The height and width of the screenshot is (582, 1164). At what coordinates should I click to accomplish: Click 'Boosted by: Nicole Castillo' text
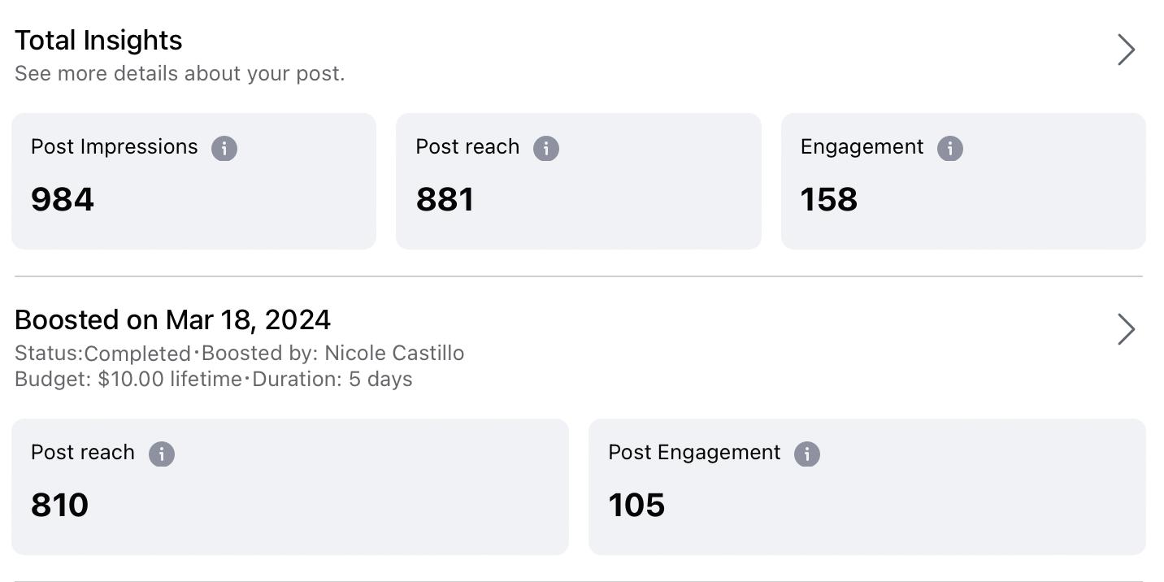pos(332,354)
